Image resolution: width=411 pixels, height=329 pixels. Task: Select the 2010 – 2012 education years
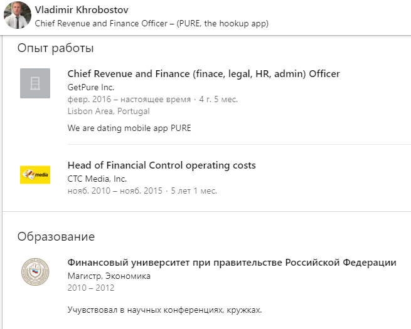click(x=91, y=288)
